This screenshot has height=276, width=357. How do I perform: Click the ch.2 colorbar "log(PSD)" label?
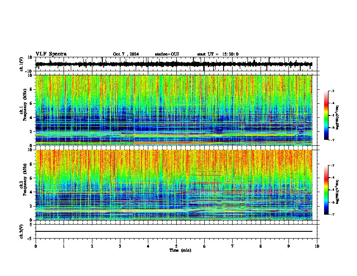(338, 192)
